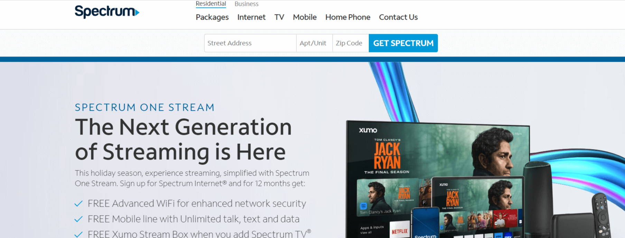Open the Internet menu item
The height and width of the screenshot is (238, 625).
pyautogui.click(x=251, y=17)
